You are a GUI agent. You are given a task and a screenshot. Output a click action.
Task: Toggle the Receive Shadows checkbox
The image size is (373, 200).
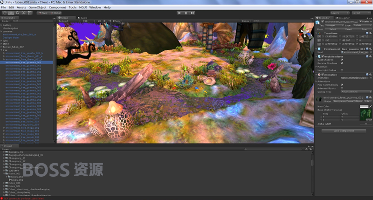(x=342, y=63)
